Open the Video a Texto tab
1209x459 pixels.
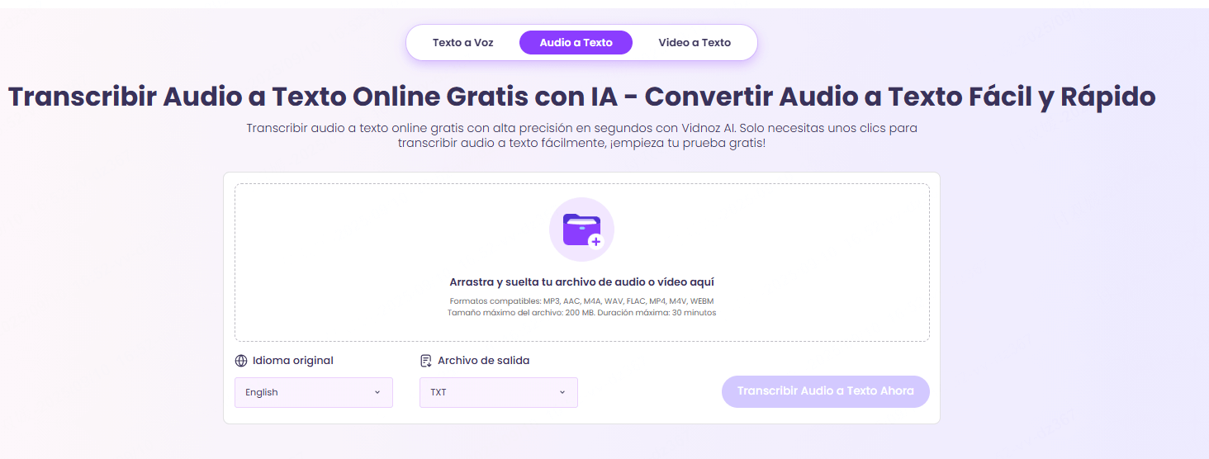695,42
